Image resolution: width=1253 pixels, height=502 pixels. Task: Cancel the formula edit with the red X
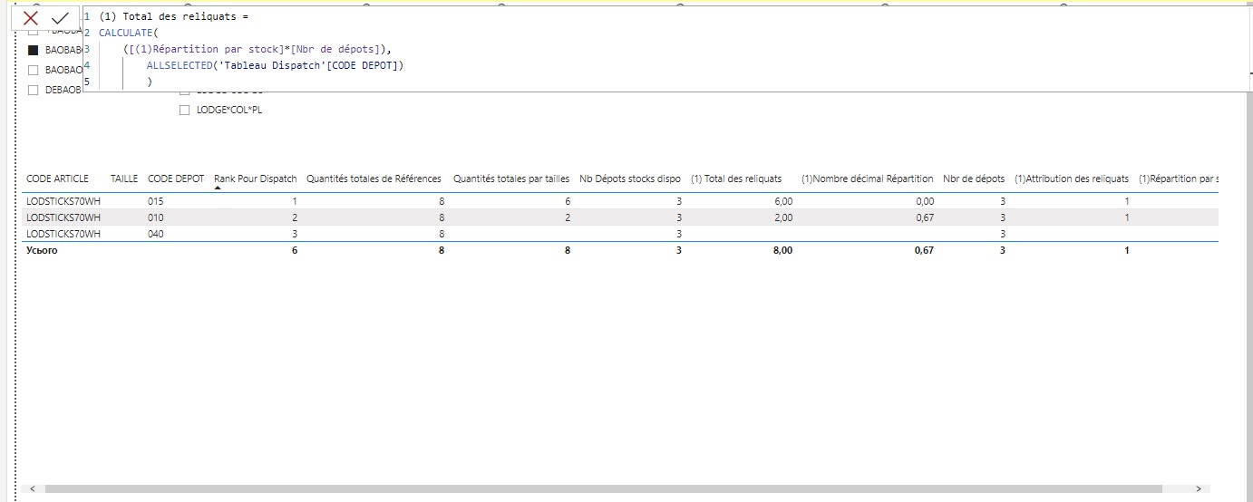(31, 18)
